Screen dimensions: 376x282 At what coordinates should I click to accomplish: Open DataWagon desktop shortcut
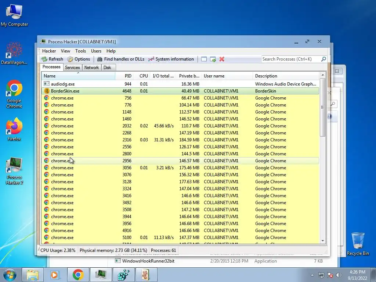pyautogui.click(x=14, y=53)
